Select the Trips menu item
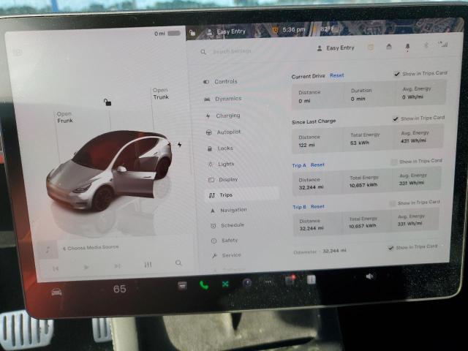 (x=242, y=195)
